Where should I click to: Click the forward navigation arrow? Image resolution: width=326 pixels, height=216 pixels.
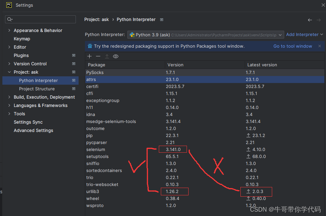[319, 20]
